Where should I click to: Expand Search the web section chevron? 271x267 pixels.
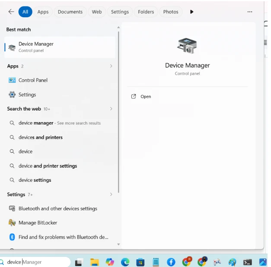(111, 109)
